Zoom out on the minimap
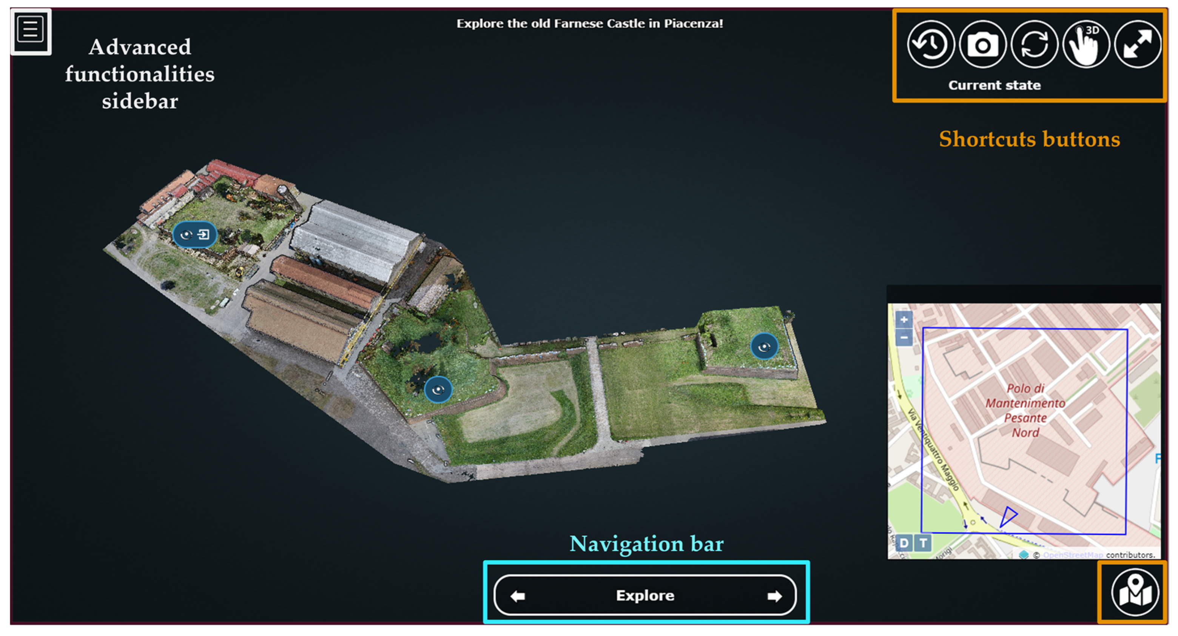This screenshot has height=636, width=1178. point(904,337)
